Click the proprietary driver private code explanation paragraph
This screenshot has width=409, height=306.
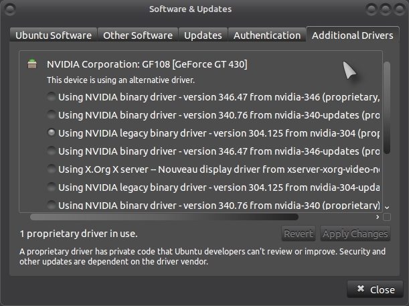202,256
